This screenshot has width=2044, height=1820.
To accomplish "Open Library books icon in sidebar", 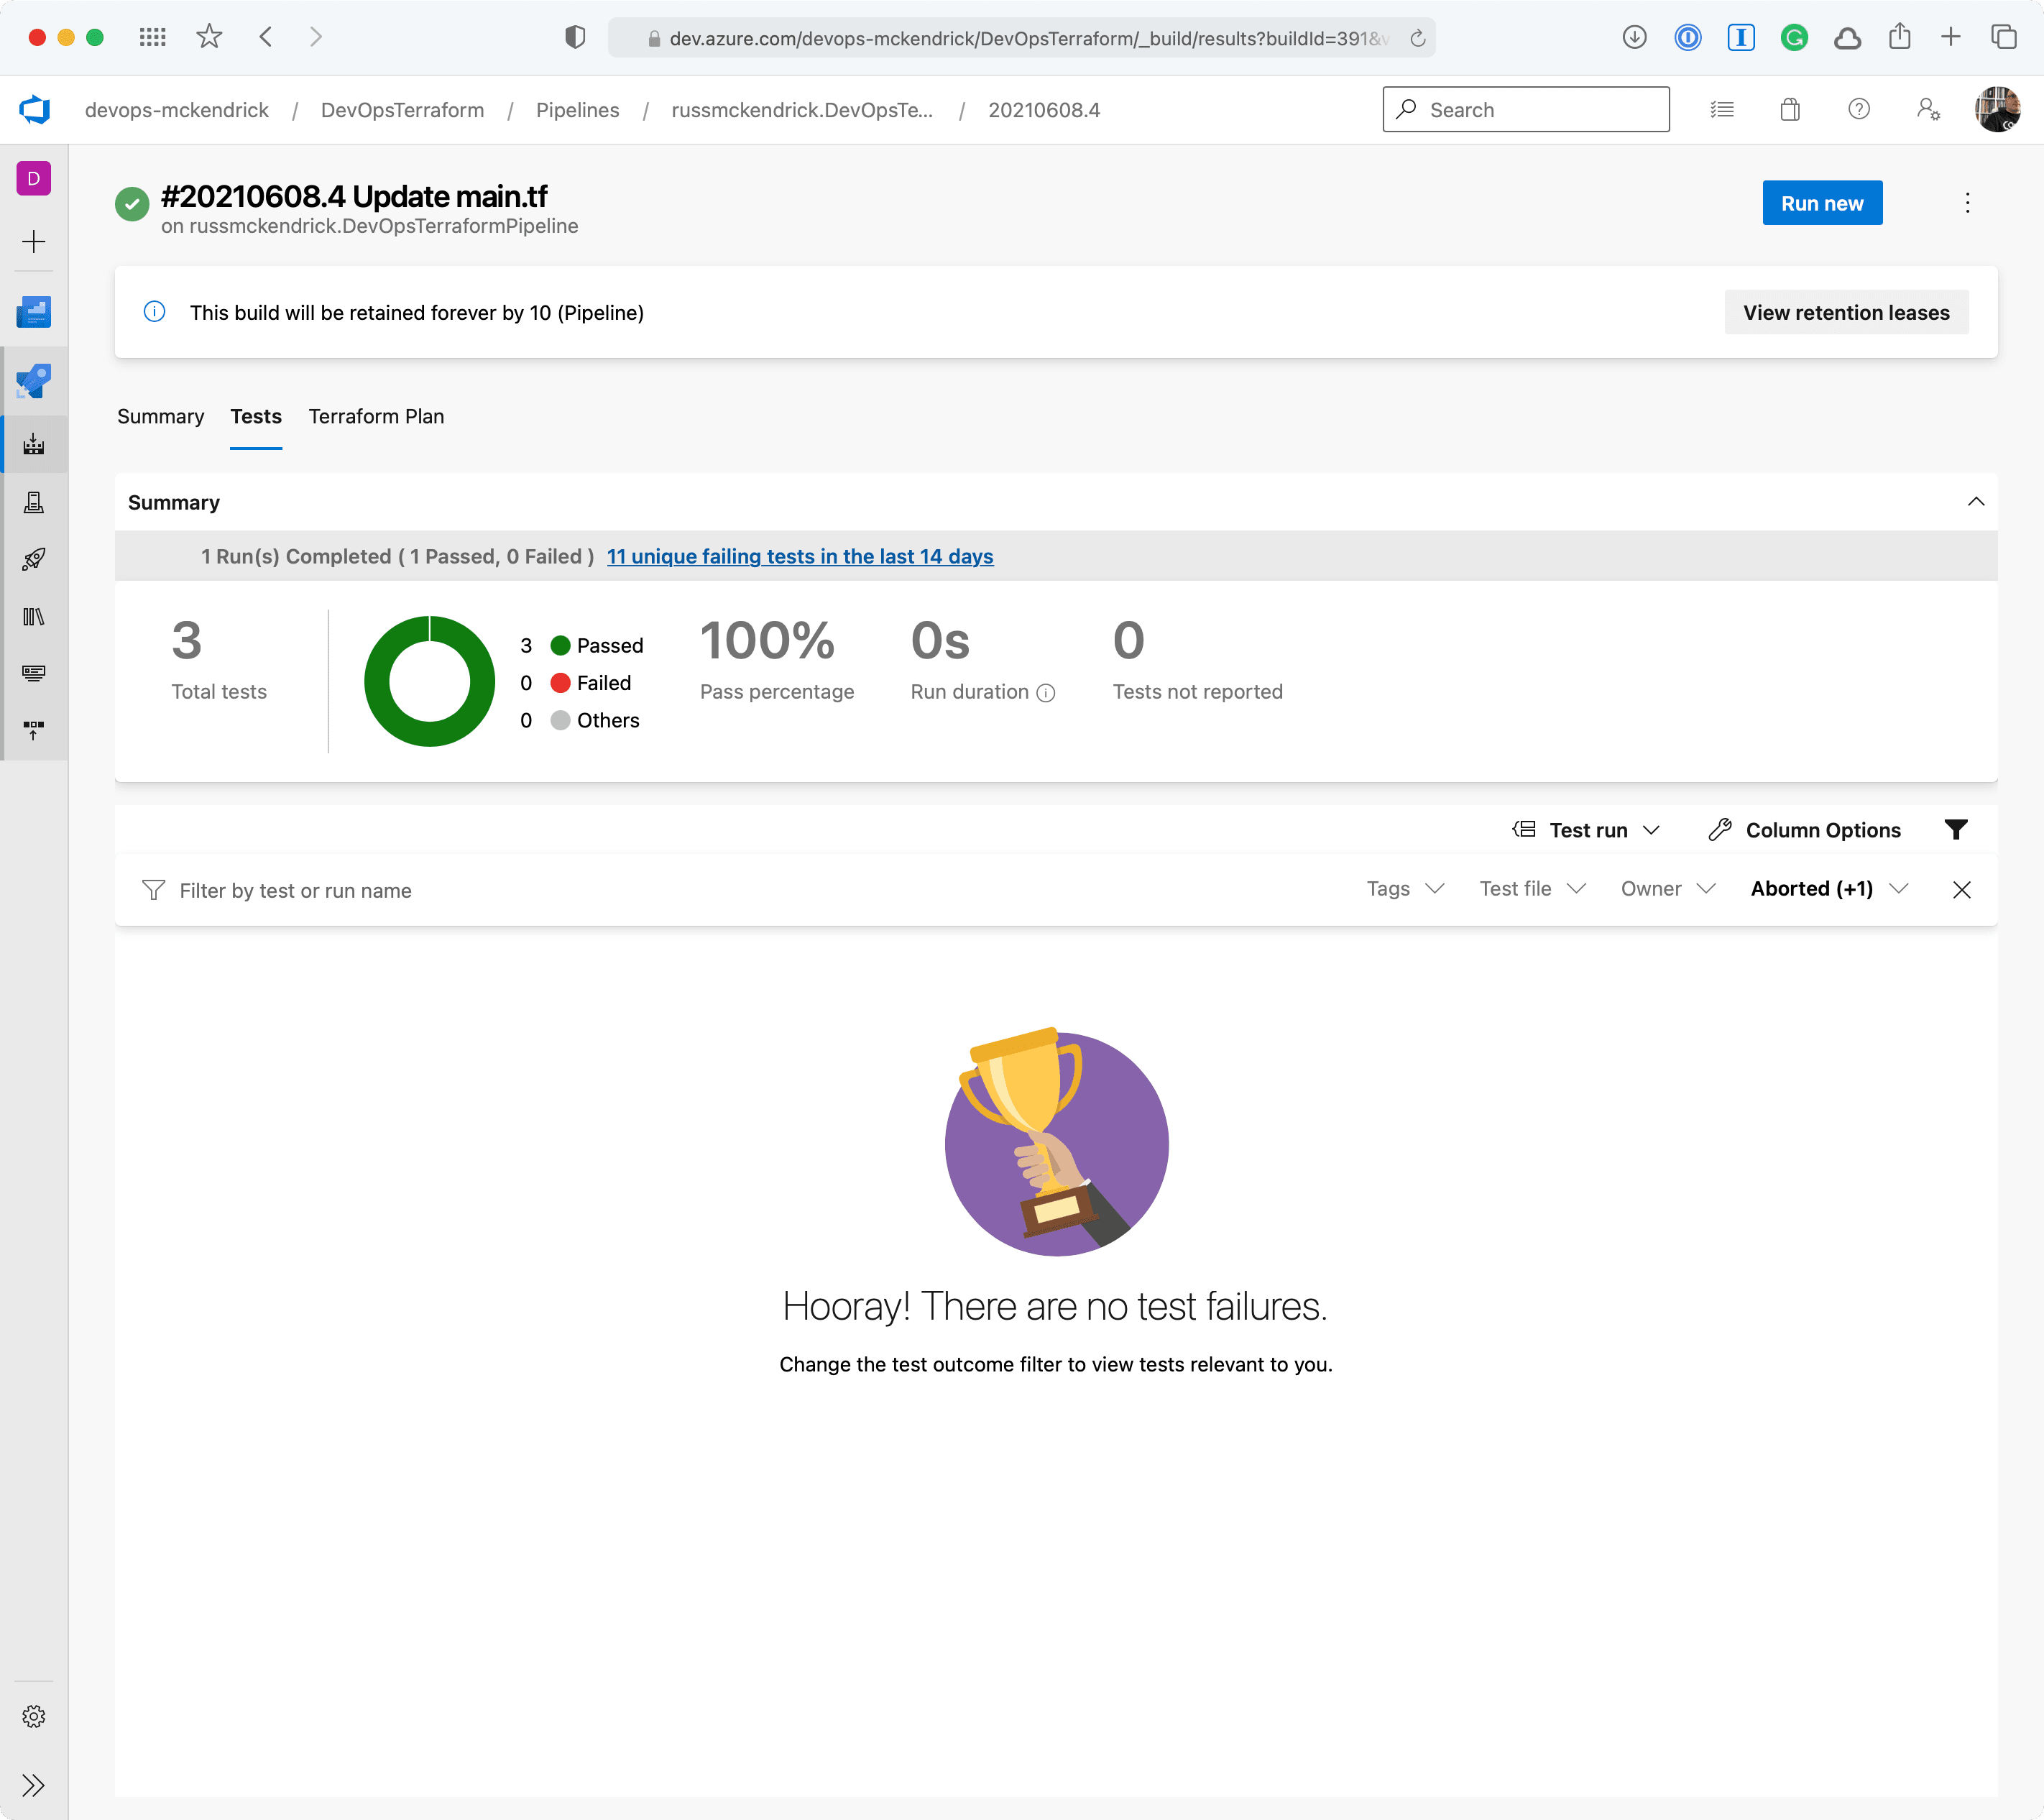I will coord(34,617).
